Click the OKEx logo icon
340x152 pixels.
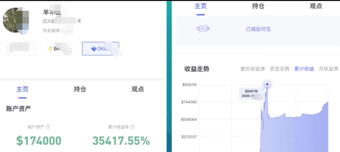94,49
